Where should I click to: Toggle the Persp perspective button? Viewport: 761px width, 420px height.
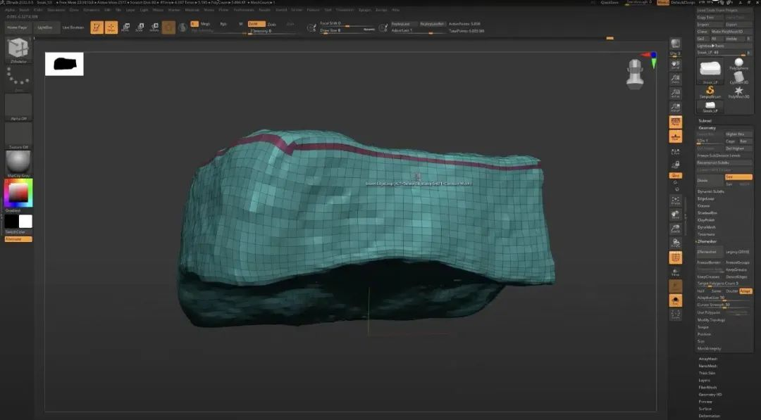pyautogui.click(x=675, y=122)
